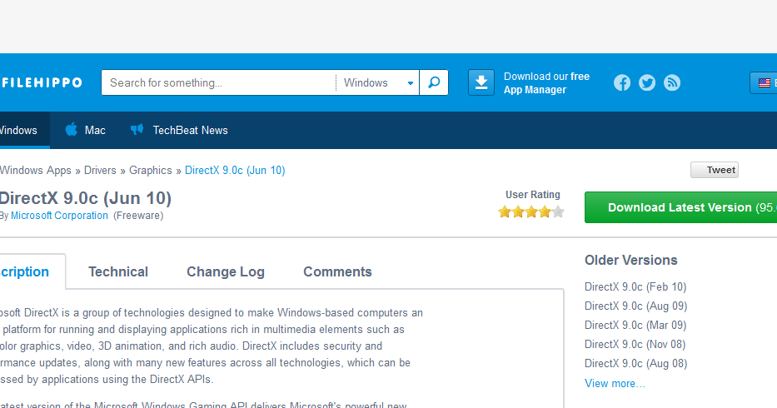Click the Apple logo icon beside Mac
Image resolution: width=777 pixels, height=408 pixels.
point(72,129)
